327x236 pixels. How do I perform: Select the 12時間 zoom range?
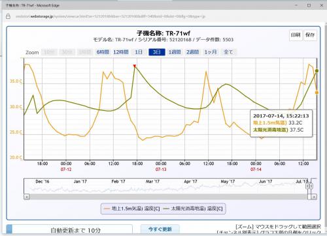click(121, 52)
